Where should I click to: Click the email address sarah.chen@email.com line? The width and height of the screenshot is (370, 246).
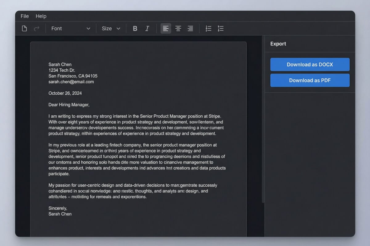point(71,82)
